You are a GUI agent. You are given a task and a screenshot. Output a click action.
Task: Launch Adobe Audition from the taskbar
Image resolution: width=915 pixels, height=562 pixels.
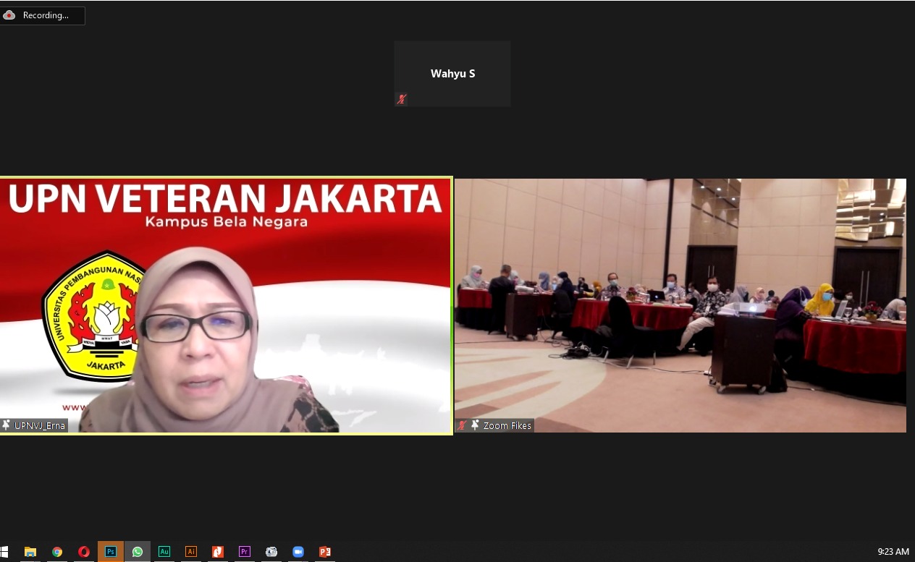point(164,551)
